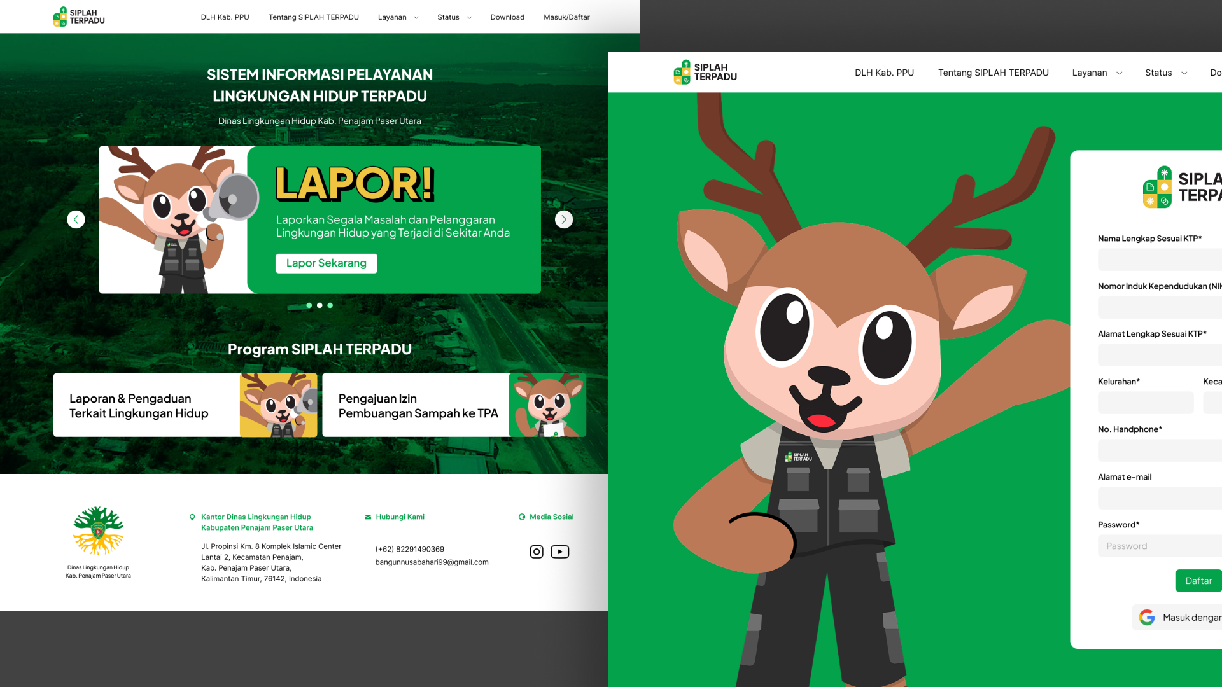
Task: Click No. Handphone input field
Action: (x=1160, y=450)
